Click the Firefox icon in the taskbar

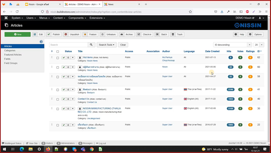tap(48, 149)
